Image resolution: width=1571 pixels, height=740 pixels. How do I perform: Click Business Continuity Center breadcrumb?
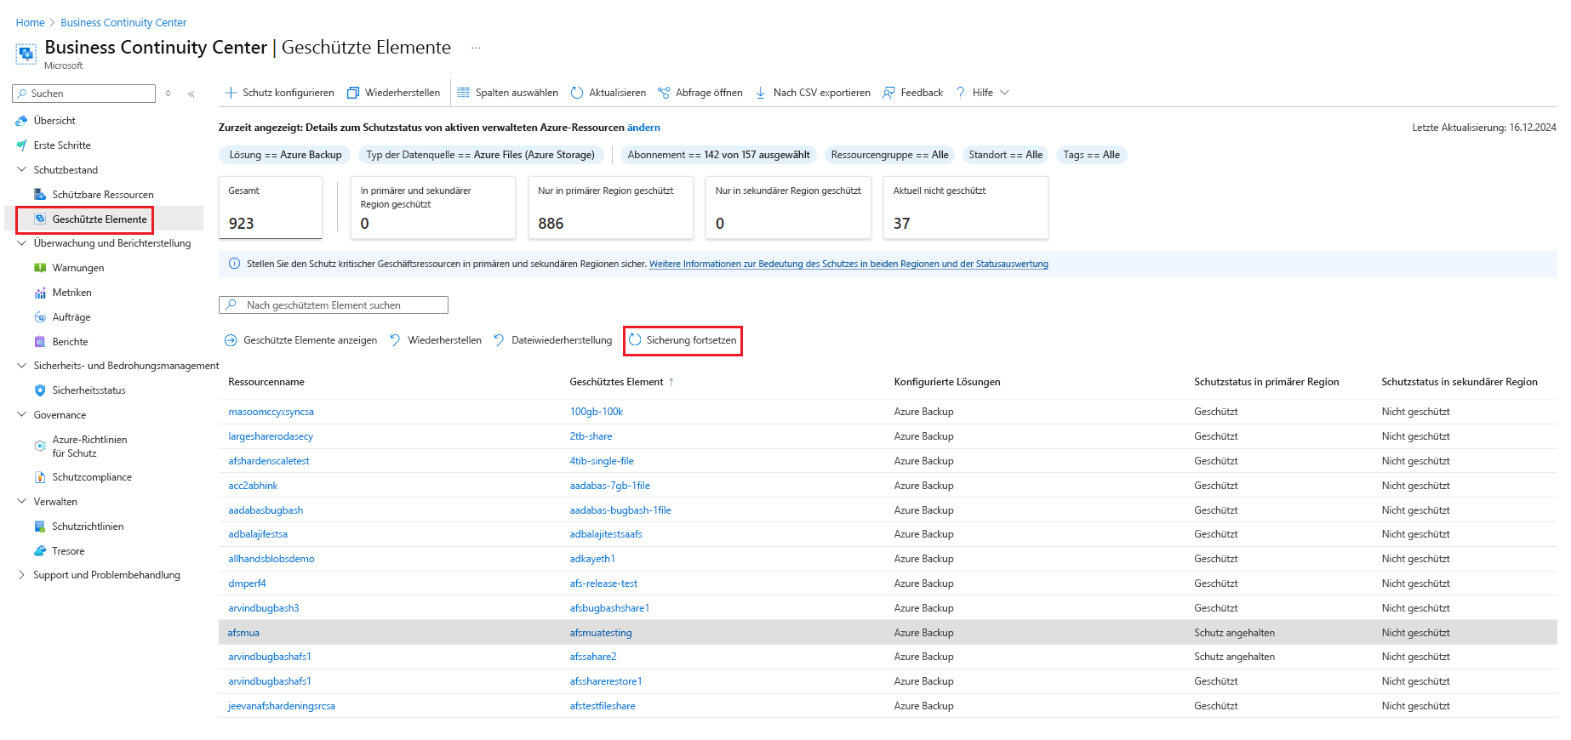[123, 23]
